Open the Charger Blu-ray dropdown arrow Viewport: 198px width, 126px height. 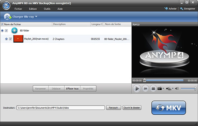tap(36, 17)
